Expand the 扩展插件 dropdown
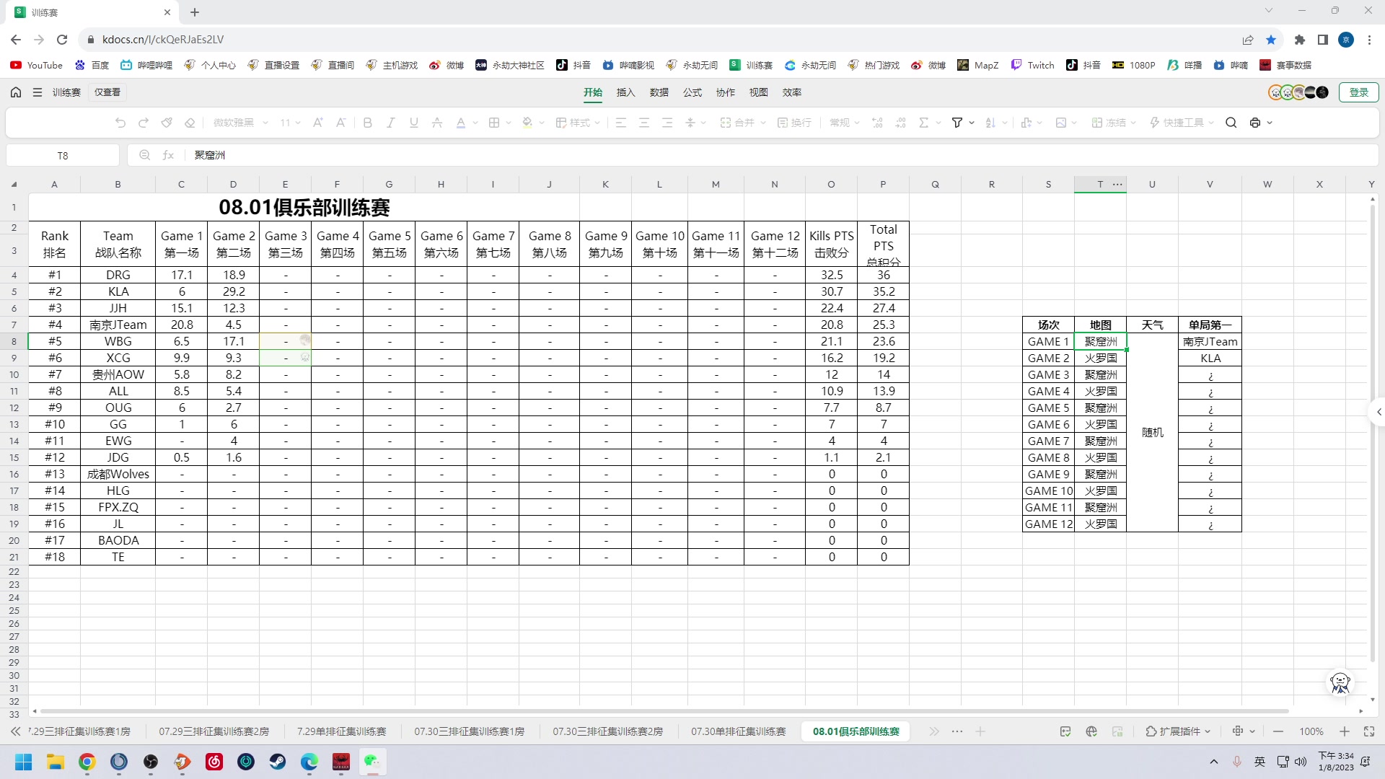This screenshot has height=779, width=1385. tap(1179, 731)
